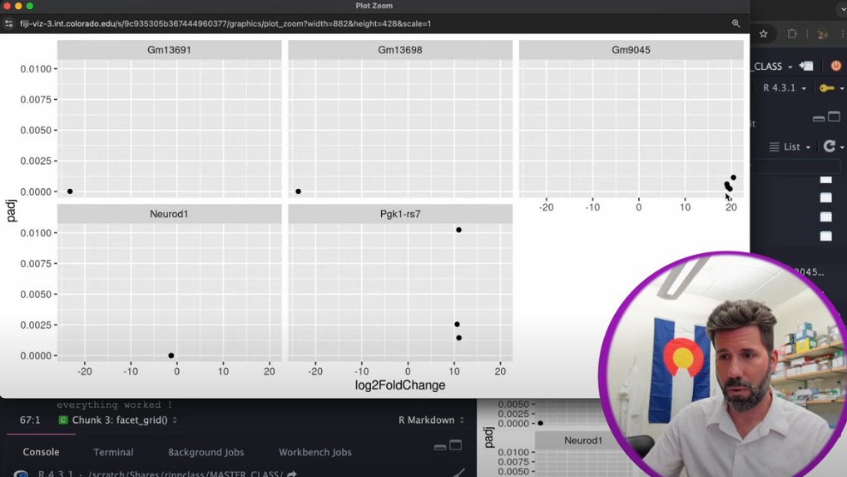Expand the arrow next to the key icon
Image resolution: width=847 pixels, height=477 pixels.
(842, 88)
